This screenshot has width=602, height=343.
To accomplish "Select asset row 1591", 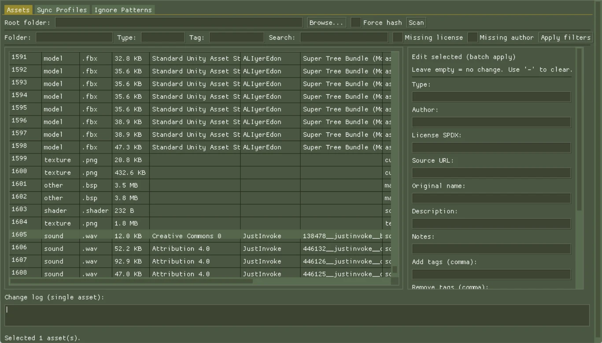I will pyautogui.click(x=200, y=58).
